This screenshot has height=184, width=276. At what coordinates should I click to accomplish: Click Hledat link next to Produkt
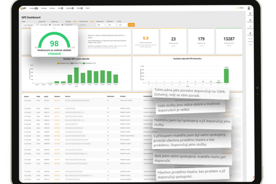tap(75, 22)
